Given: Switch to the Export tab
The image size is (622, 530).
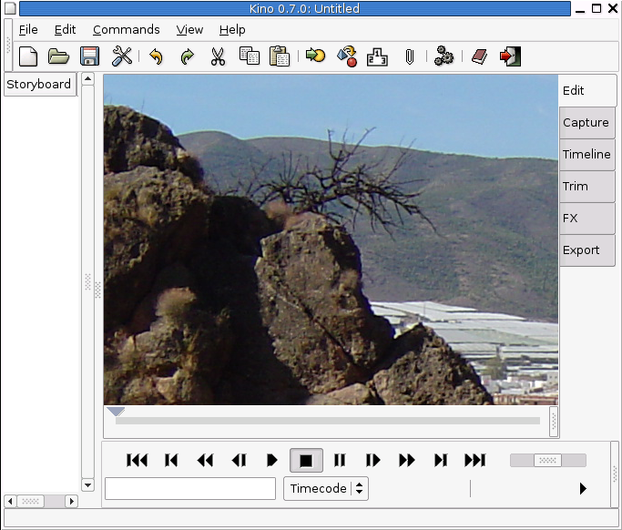Looking at the screenshot, I should [x=586, y=250].
